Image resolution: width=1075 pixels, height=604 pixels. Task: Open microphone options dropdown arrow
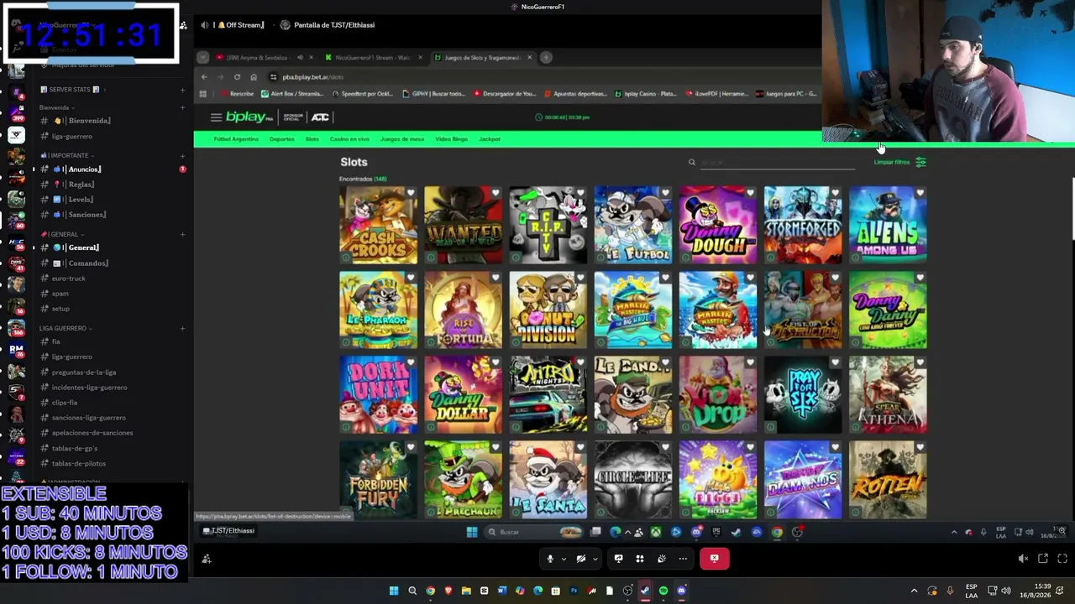point(564,559)
